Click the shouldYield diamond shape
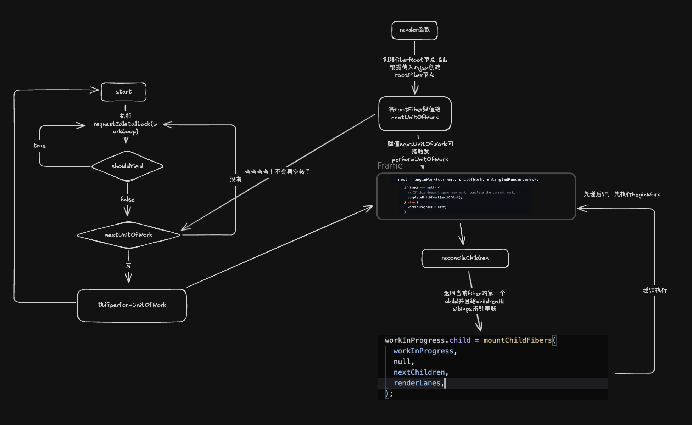 click(127, 166)
